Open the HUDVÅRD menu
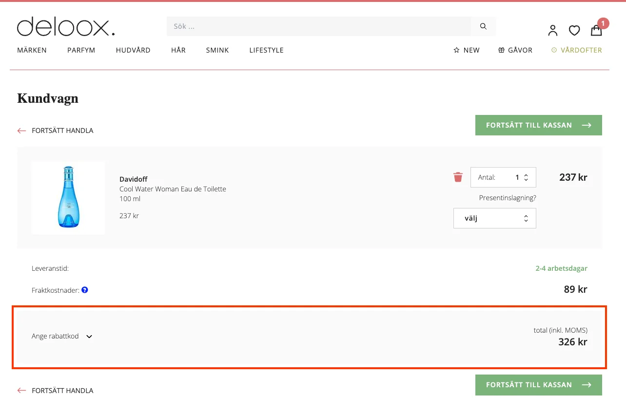 coord(133,50)
